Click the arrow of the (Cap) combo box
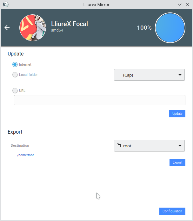Viewport: 193px width, 221px height. (180, 75)
